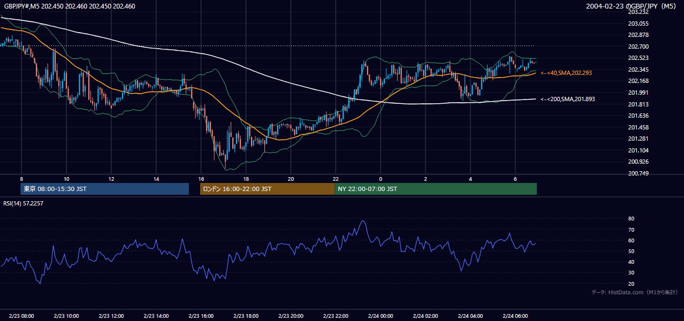684x321 pixels.
Task: Click the RSI axis level 30
Action: click(631, 273)
